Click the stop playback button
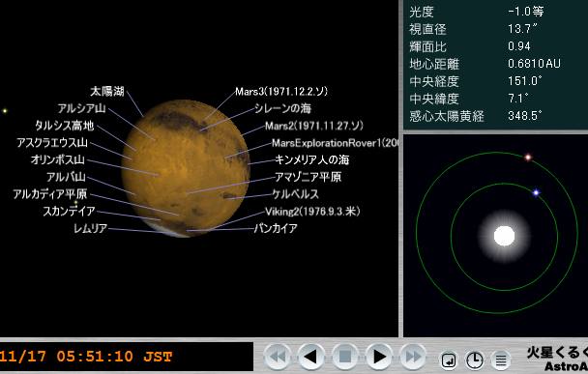 click(x=345, y=357)
